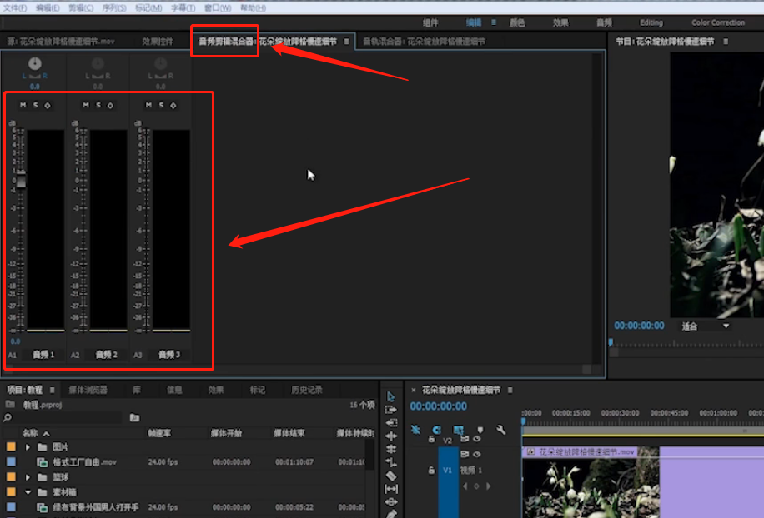Switch to the Color Correction workspace

click(x=718, y=22)
